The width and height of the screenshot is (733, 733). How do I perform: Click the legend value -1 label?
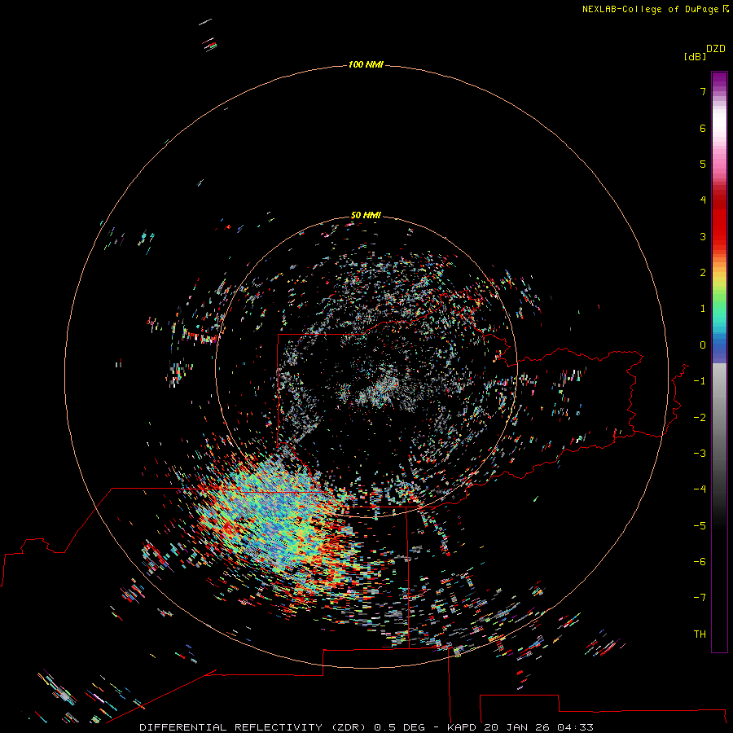point(700,381)
